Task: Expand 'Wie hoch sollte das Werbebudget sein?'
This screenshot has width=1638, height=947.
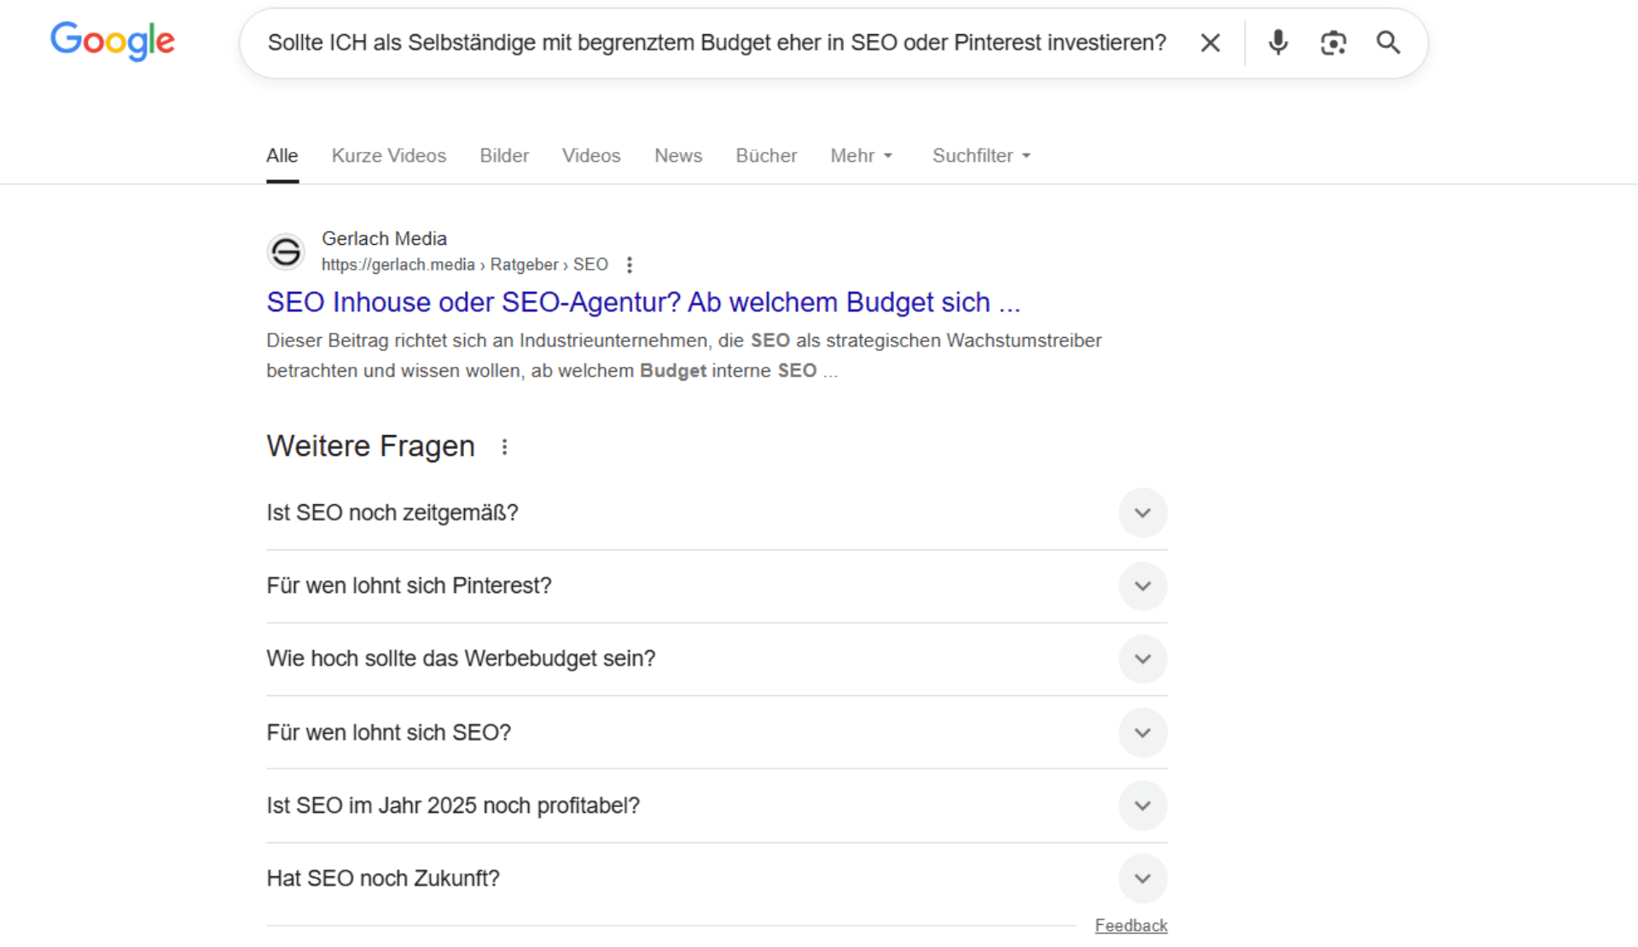Action: click(x=1143, y=659)
